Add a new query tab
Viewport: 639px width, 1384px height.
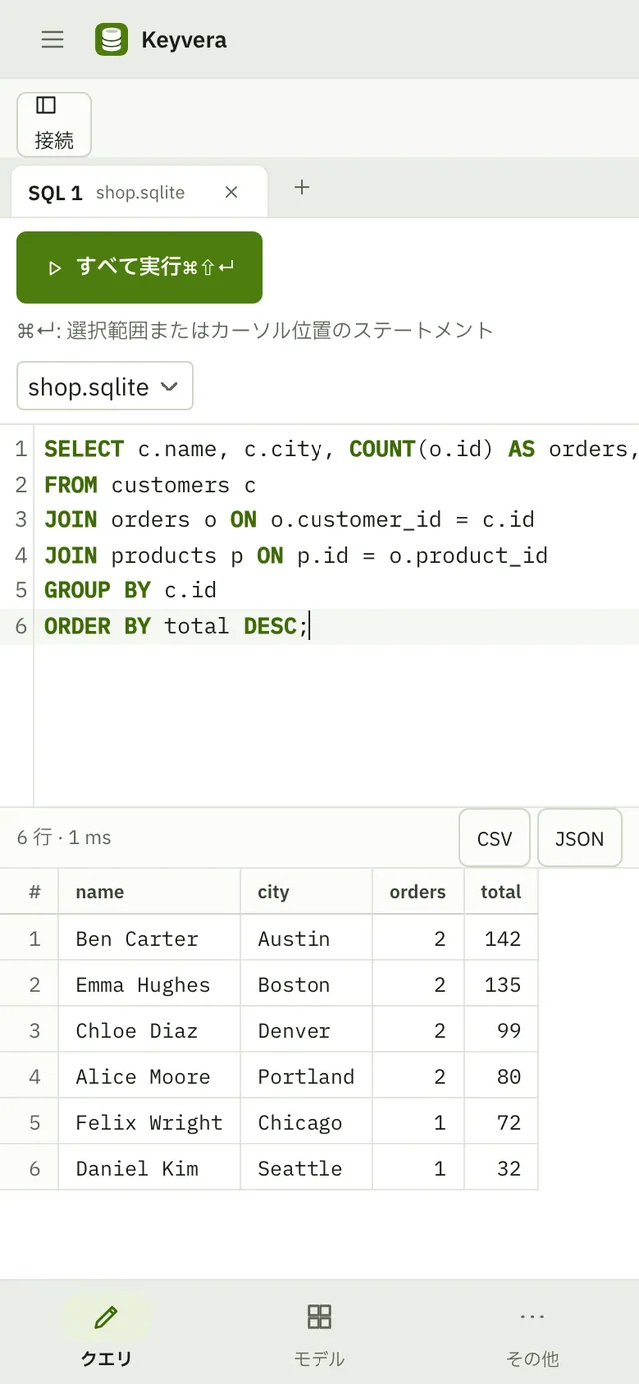(x=302, y=187)
